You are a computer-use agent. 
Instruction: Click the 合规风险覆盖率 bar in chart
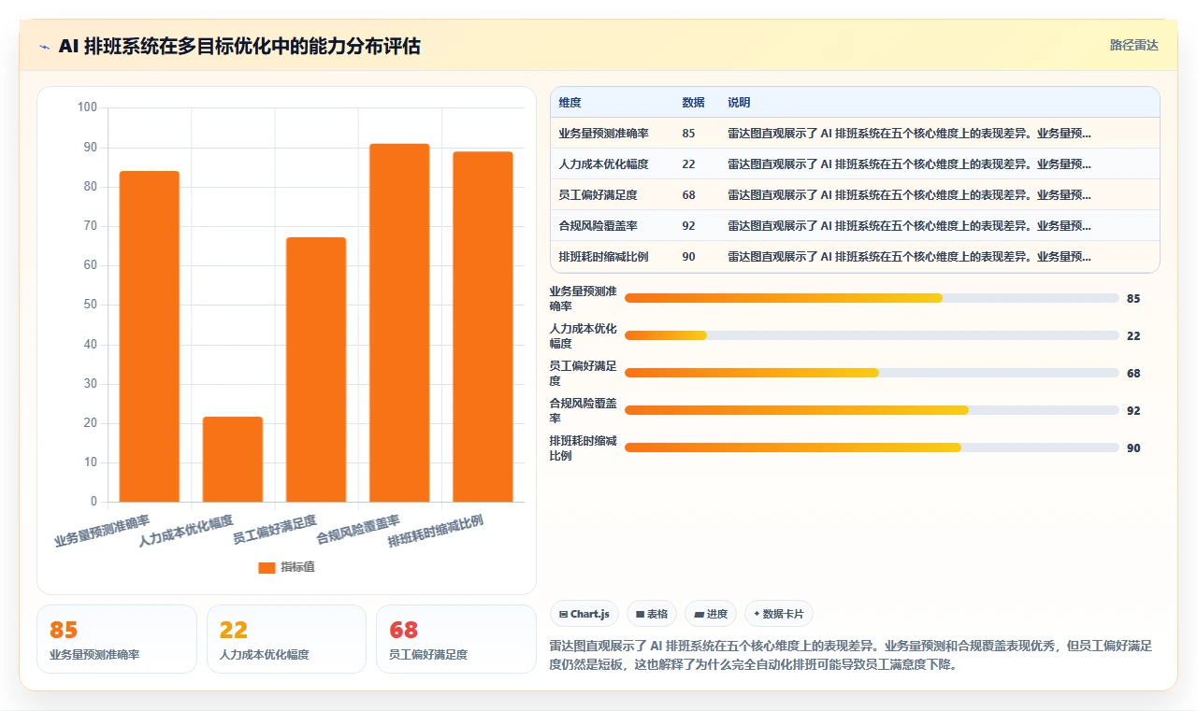tap(399, 322)
